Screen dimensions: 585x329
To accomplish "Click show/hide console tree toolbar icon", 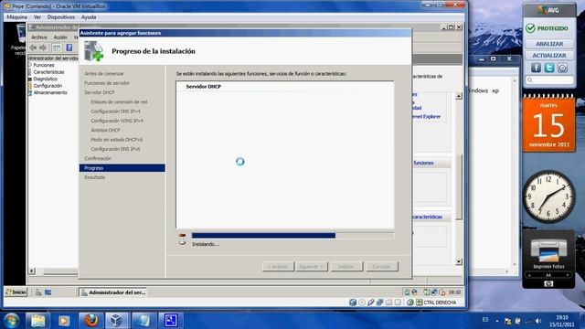I will pos(57,48).
